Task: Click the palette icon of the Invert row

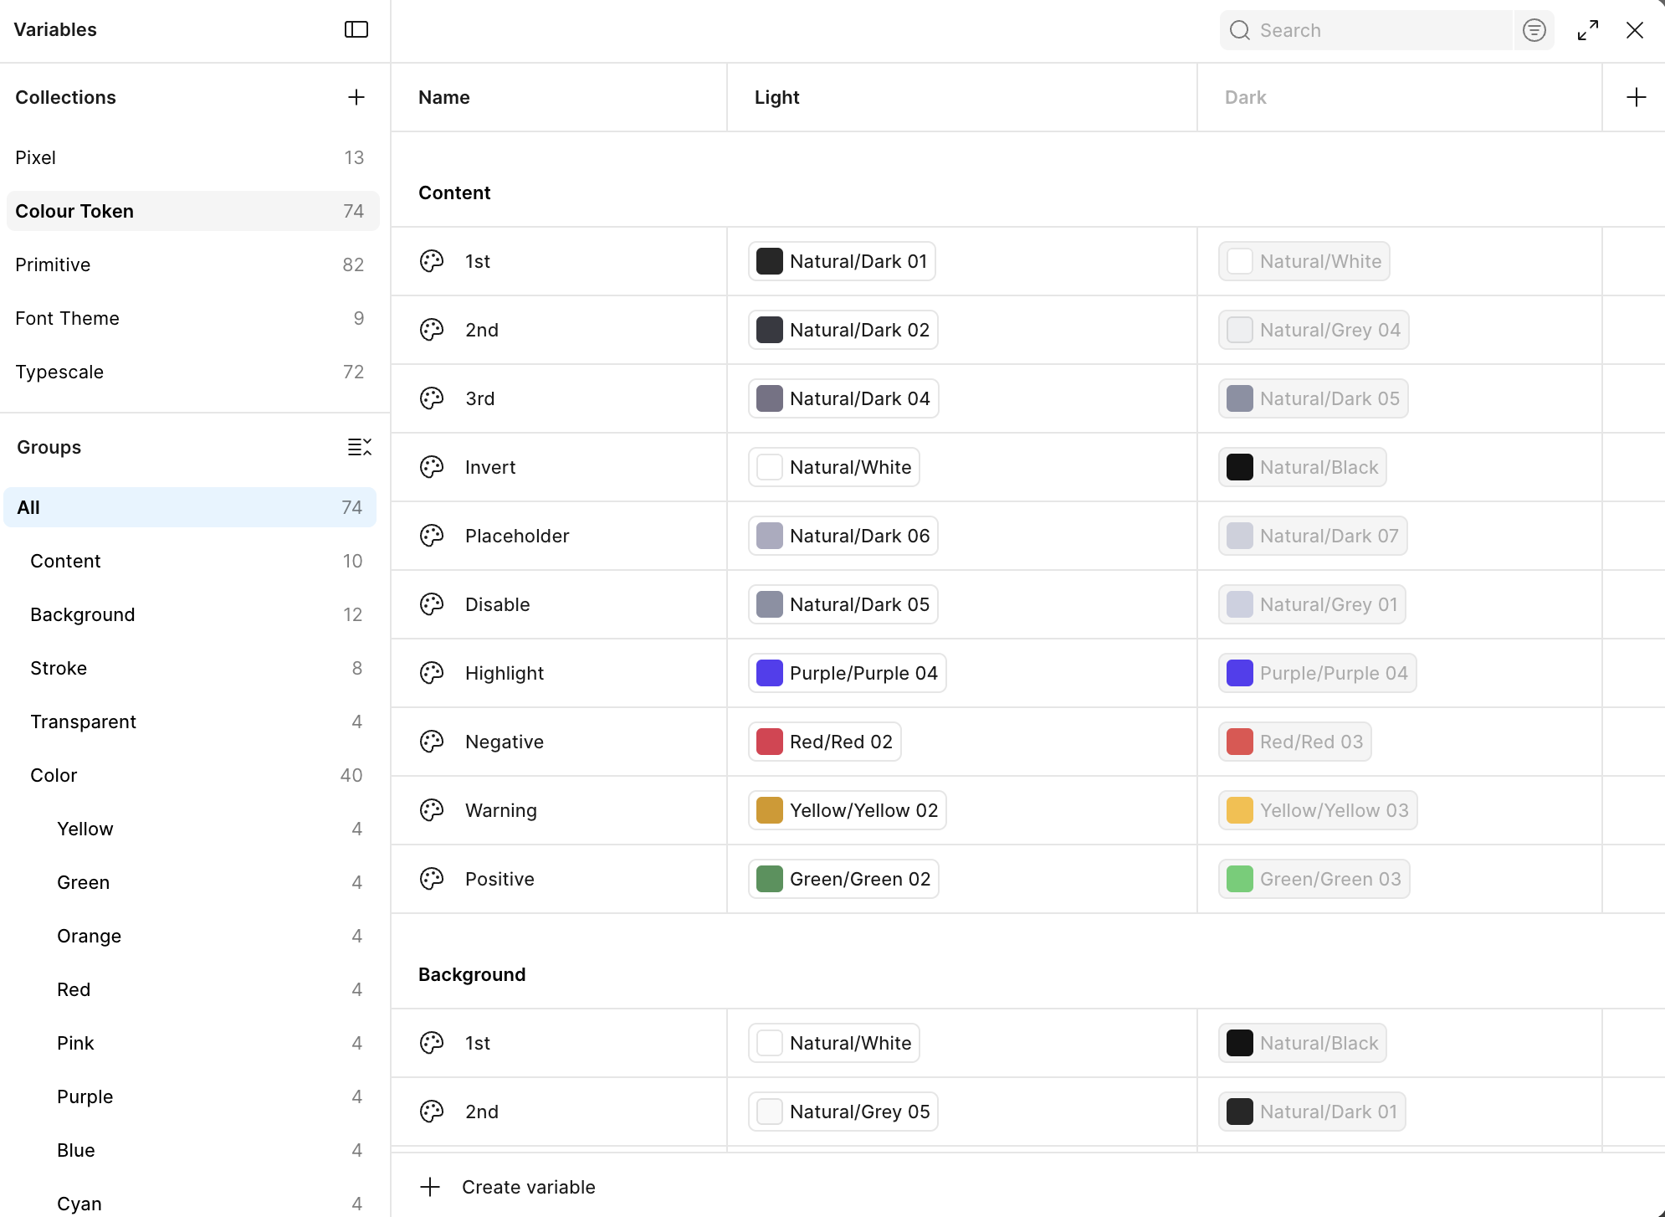Action: pyautogui.click(x=432, y=467)
